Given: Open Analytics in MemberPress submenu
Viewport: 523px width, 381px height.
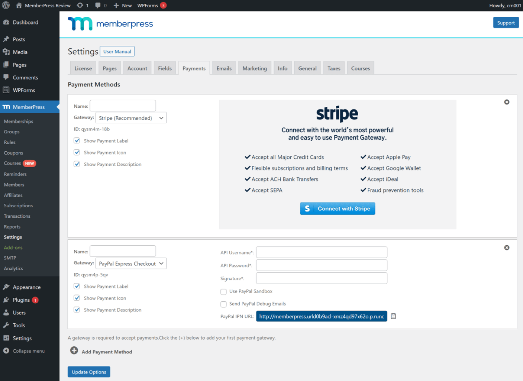Looking at the screenshot, I should click(x=13, y=268).
